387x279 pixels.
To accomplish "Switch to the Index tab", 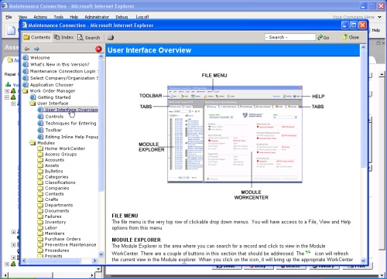I will tap(63, 37).
